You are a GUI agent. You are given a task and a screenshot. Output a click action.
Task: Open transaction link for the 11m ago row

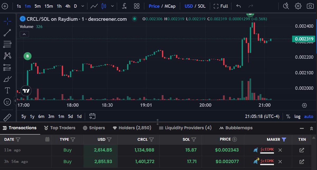pyautogui.click(x=302, y=150)
